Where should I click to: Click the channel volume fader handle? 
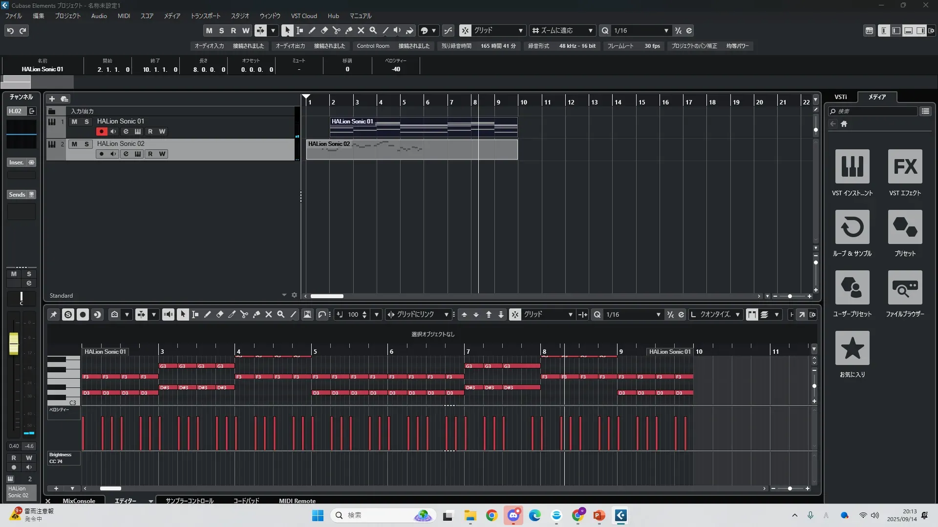tap(14, 343)
